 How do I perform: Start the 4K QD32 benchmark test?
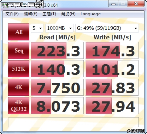(19, 106)
